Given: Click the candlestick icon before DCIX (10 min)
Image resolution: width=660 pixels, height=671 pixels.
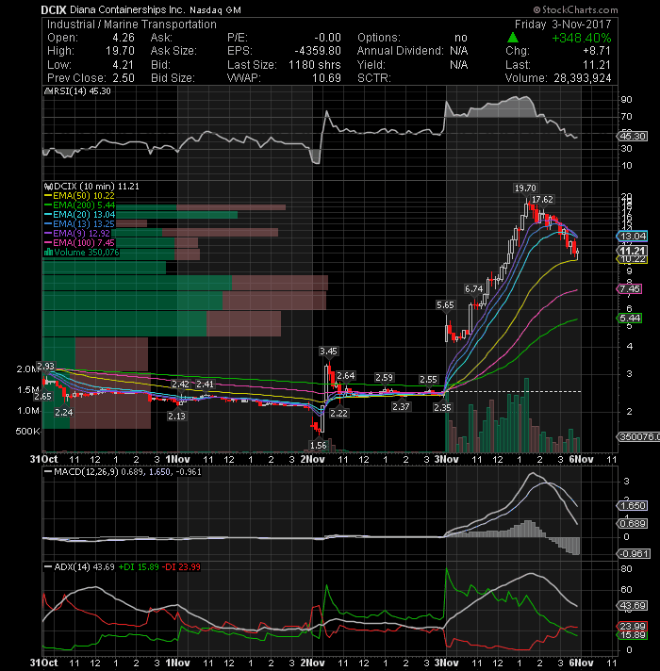Looking at the screenshot, I should pos(48,187).
